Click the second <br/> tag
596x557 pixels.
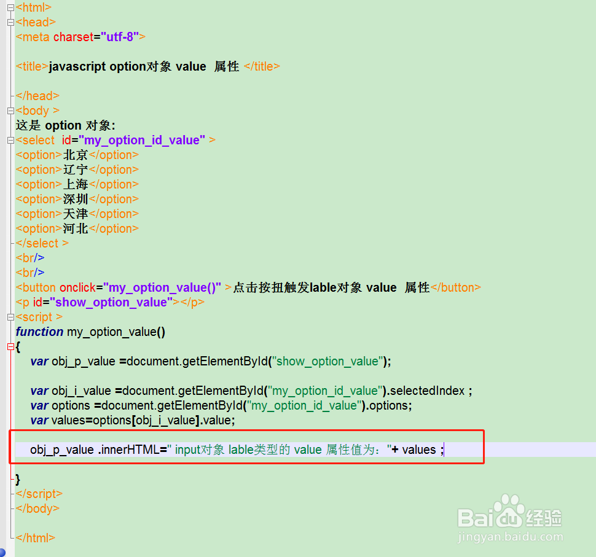click(30, 273)
